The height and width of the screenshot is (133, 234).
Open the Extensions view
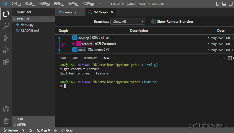(6, 62)
